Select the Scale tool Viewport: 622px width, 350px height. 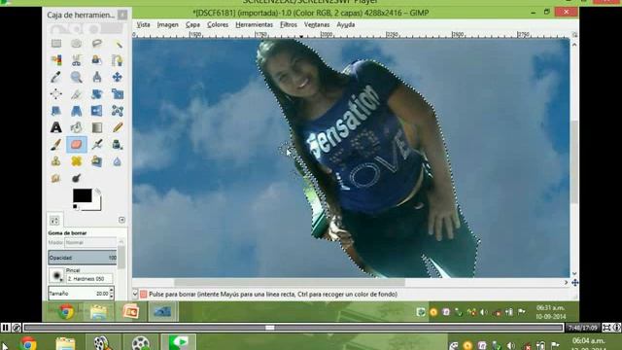pyautogui.click(x=118, y=93)
